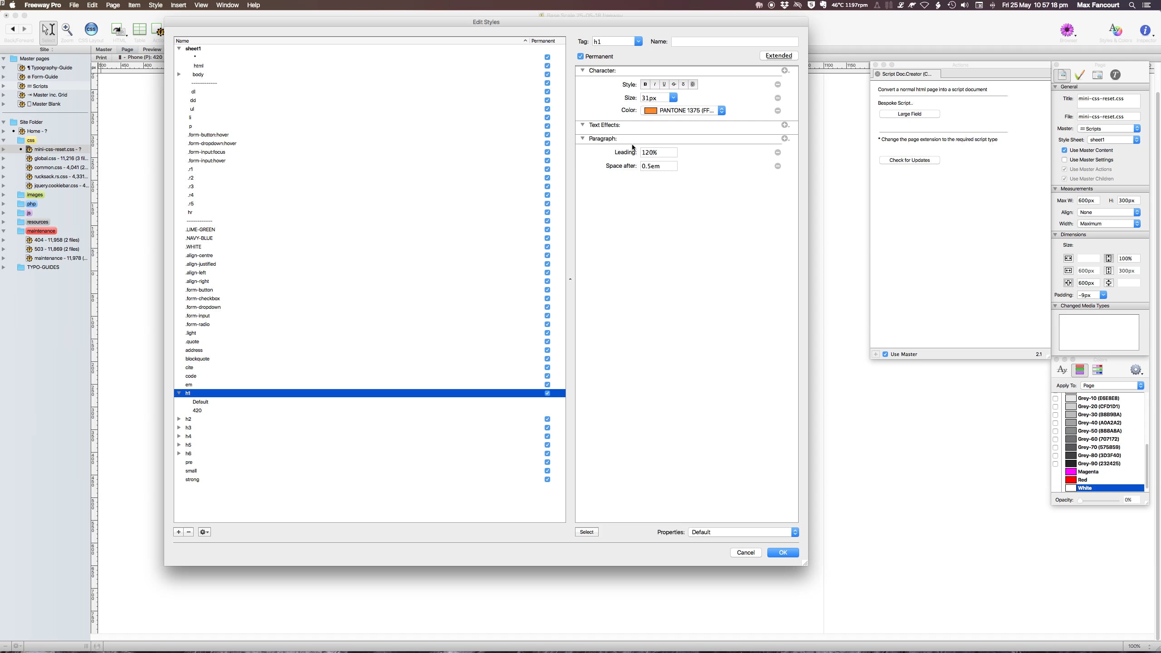This screenshot has height=653, width=1161.
Task: Click the add style plus button
Action: click(179, 532)
